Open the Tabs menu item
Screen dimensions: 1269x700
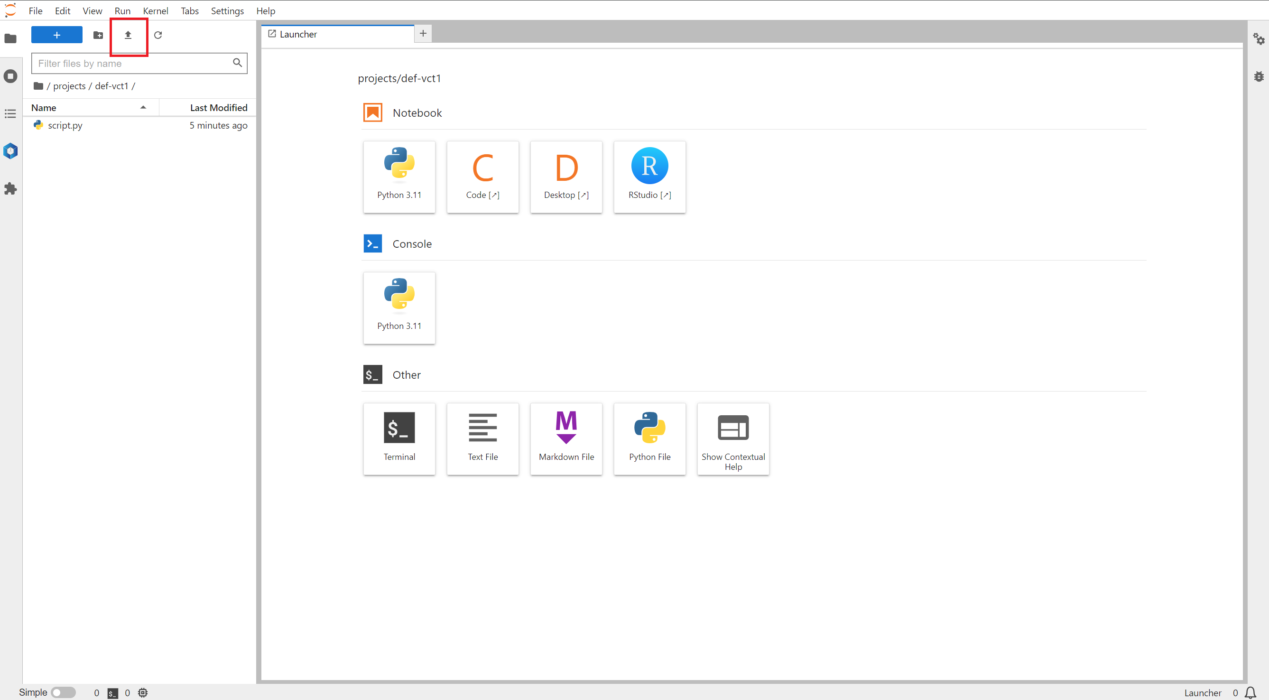(x=190, y=10)
